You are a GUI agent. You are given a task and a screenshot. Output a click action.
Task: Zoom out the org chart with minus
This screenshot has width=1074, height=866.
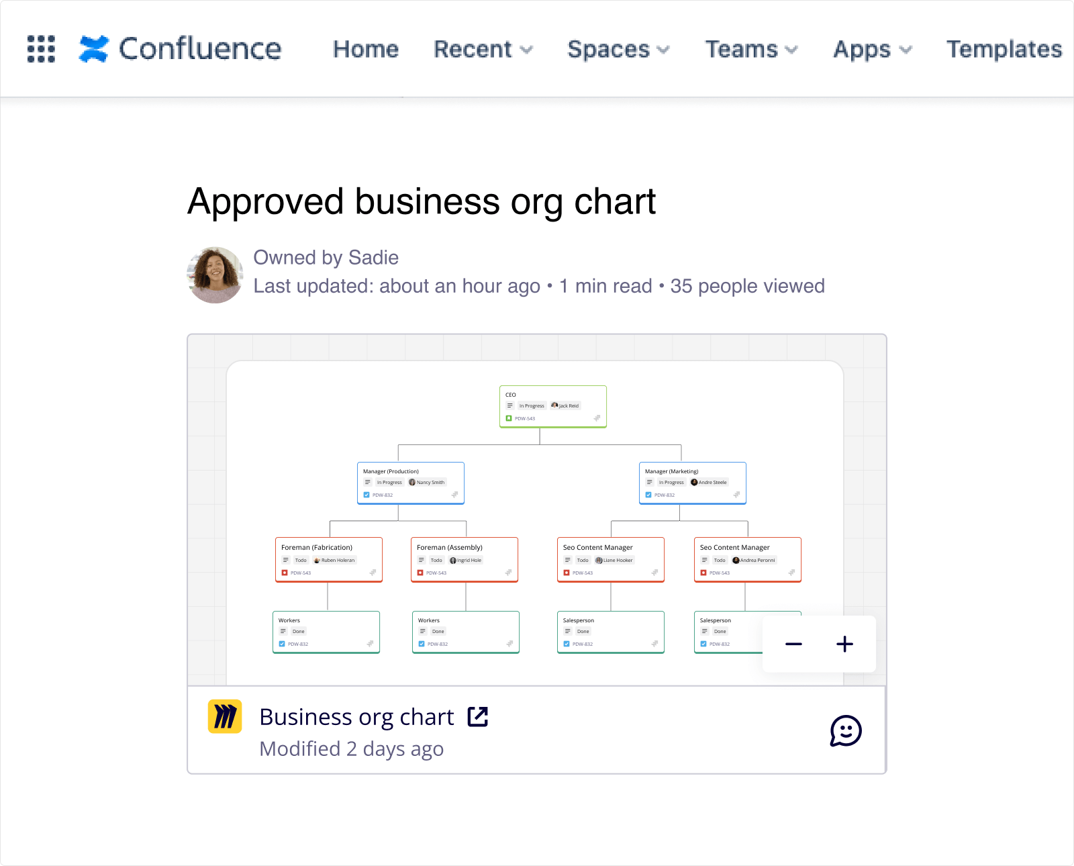tap(793, 644)
